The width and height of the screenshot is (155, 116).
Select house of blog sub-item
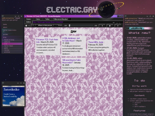(x=9, y=40)
